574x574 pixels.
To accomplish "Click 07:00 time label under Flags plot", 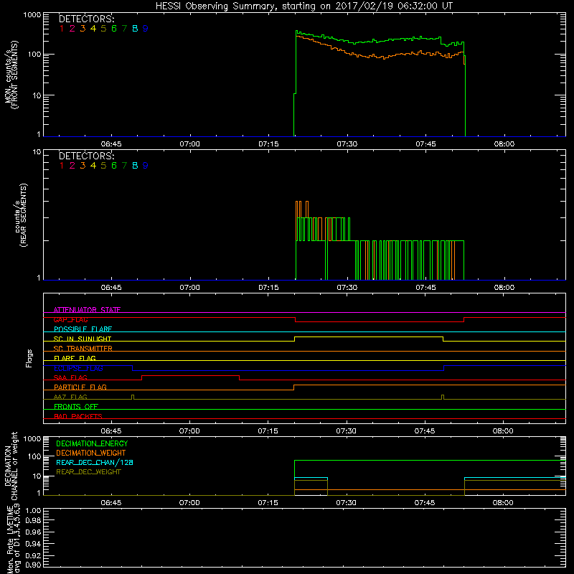I will 189,431.
